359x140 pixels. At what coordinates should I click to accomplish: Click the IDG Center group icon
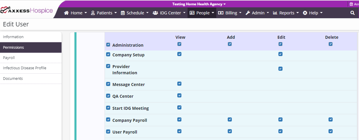click(x=155, y=13)
